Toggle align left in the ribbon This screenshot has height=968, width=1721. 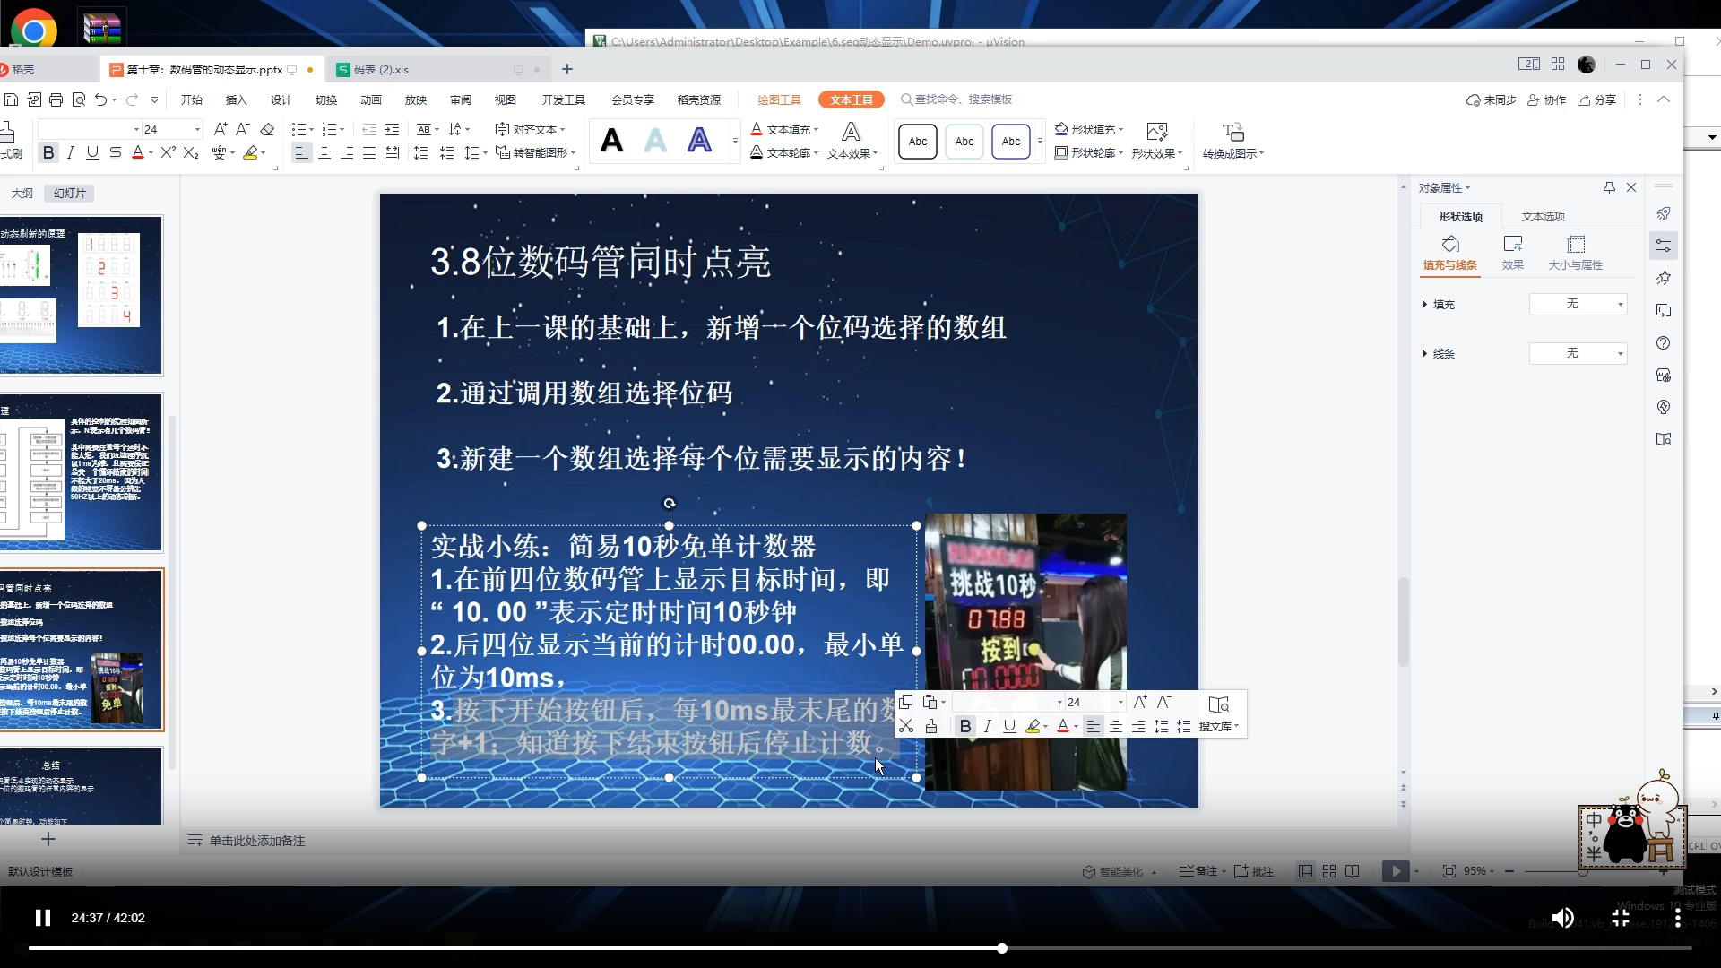click(x=302, y=153)
